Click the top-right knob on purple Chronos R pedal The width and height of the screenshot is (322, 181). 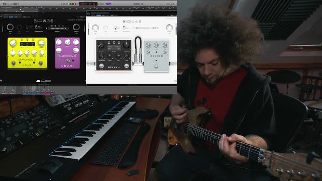pyautogui.click(x=76, y=42)
